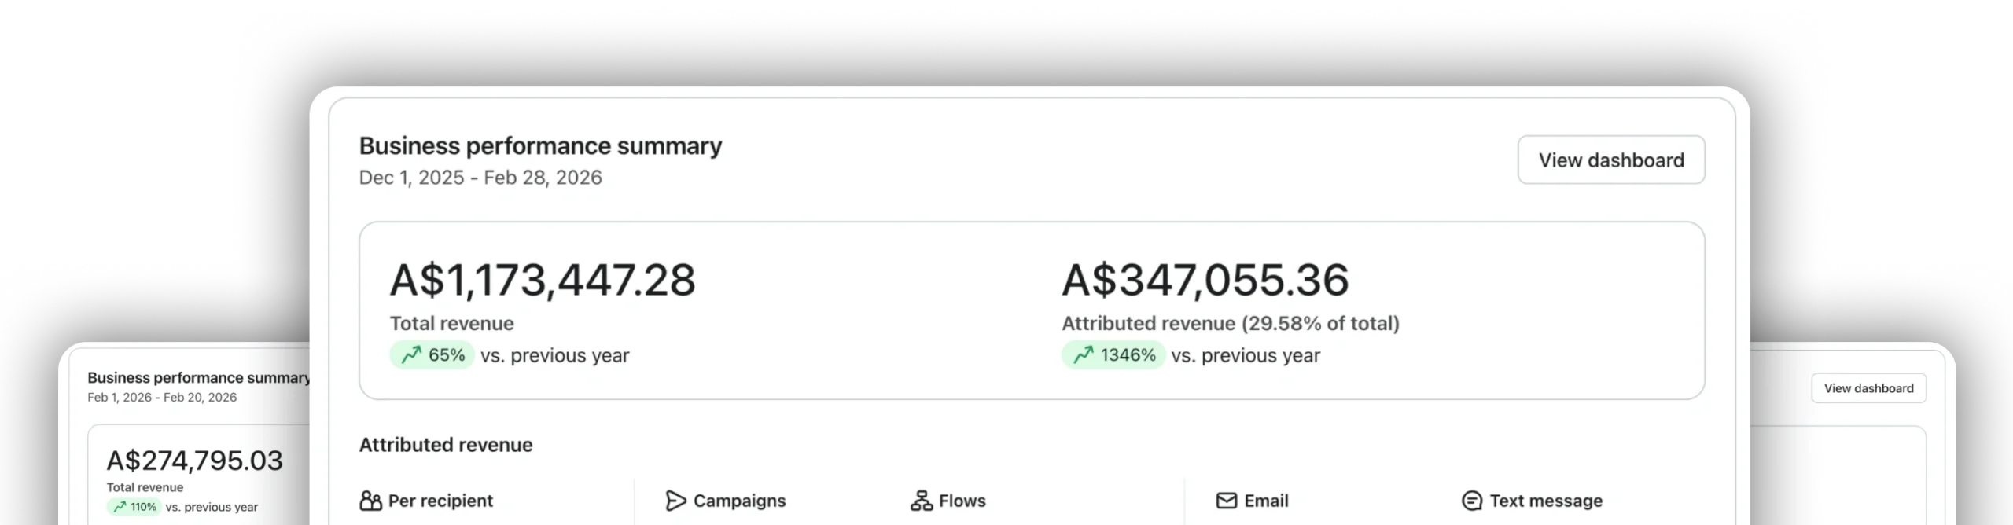Click the Per recipient people icon
The width and height of the screenshot is (2013, 525).
370,501
